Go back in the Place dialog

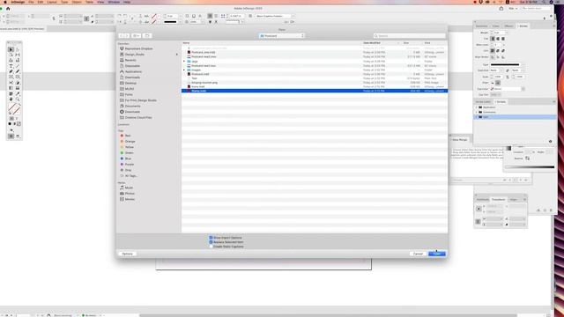(122, 35)
